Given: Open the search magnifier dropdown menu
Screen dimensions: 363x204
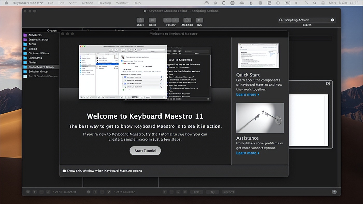Looking at the screenshot, I should [x=281, y=20].
